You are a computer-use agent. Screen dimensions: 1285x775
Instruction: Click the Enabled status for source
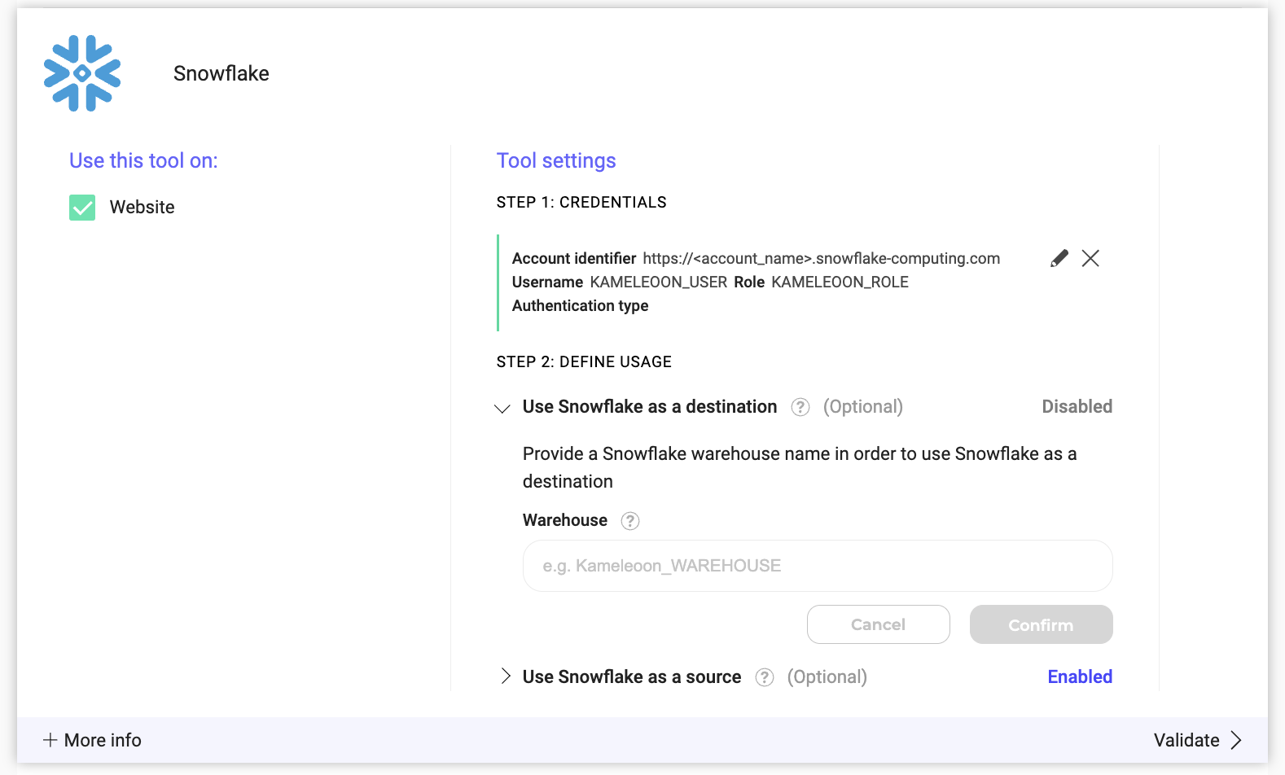pyautogui.click(x=1079, y=677)
